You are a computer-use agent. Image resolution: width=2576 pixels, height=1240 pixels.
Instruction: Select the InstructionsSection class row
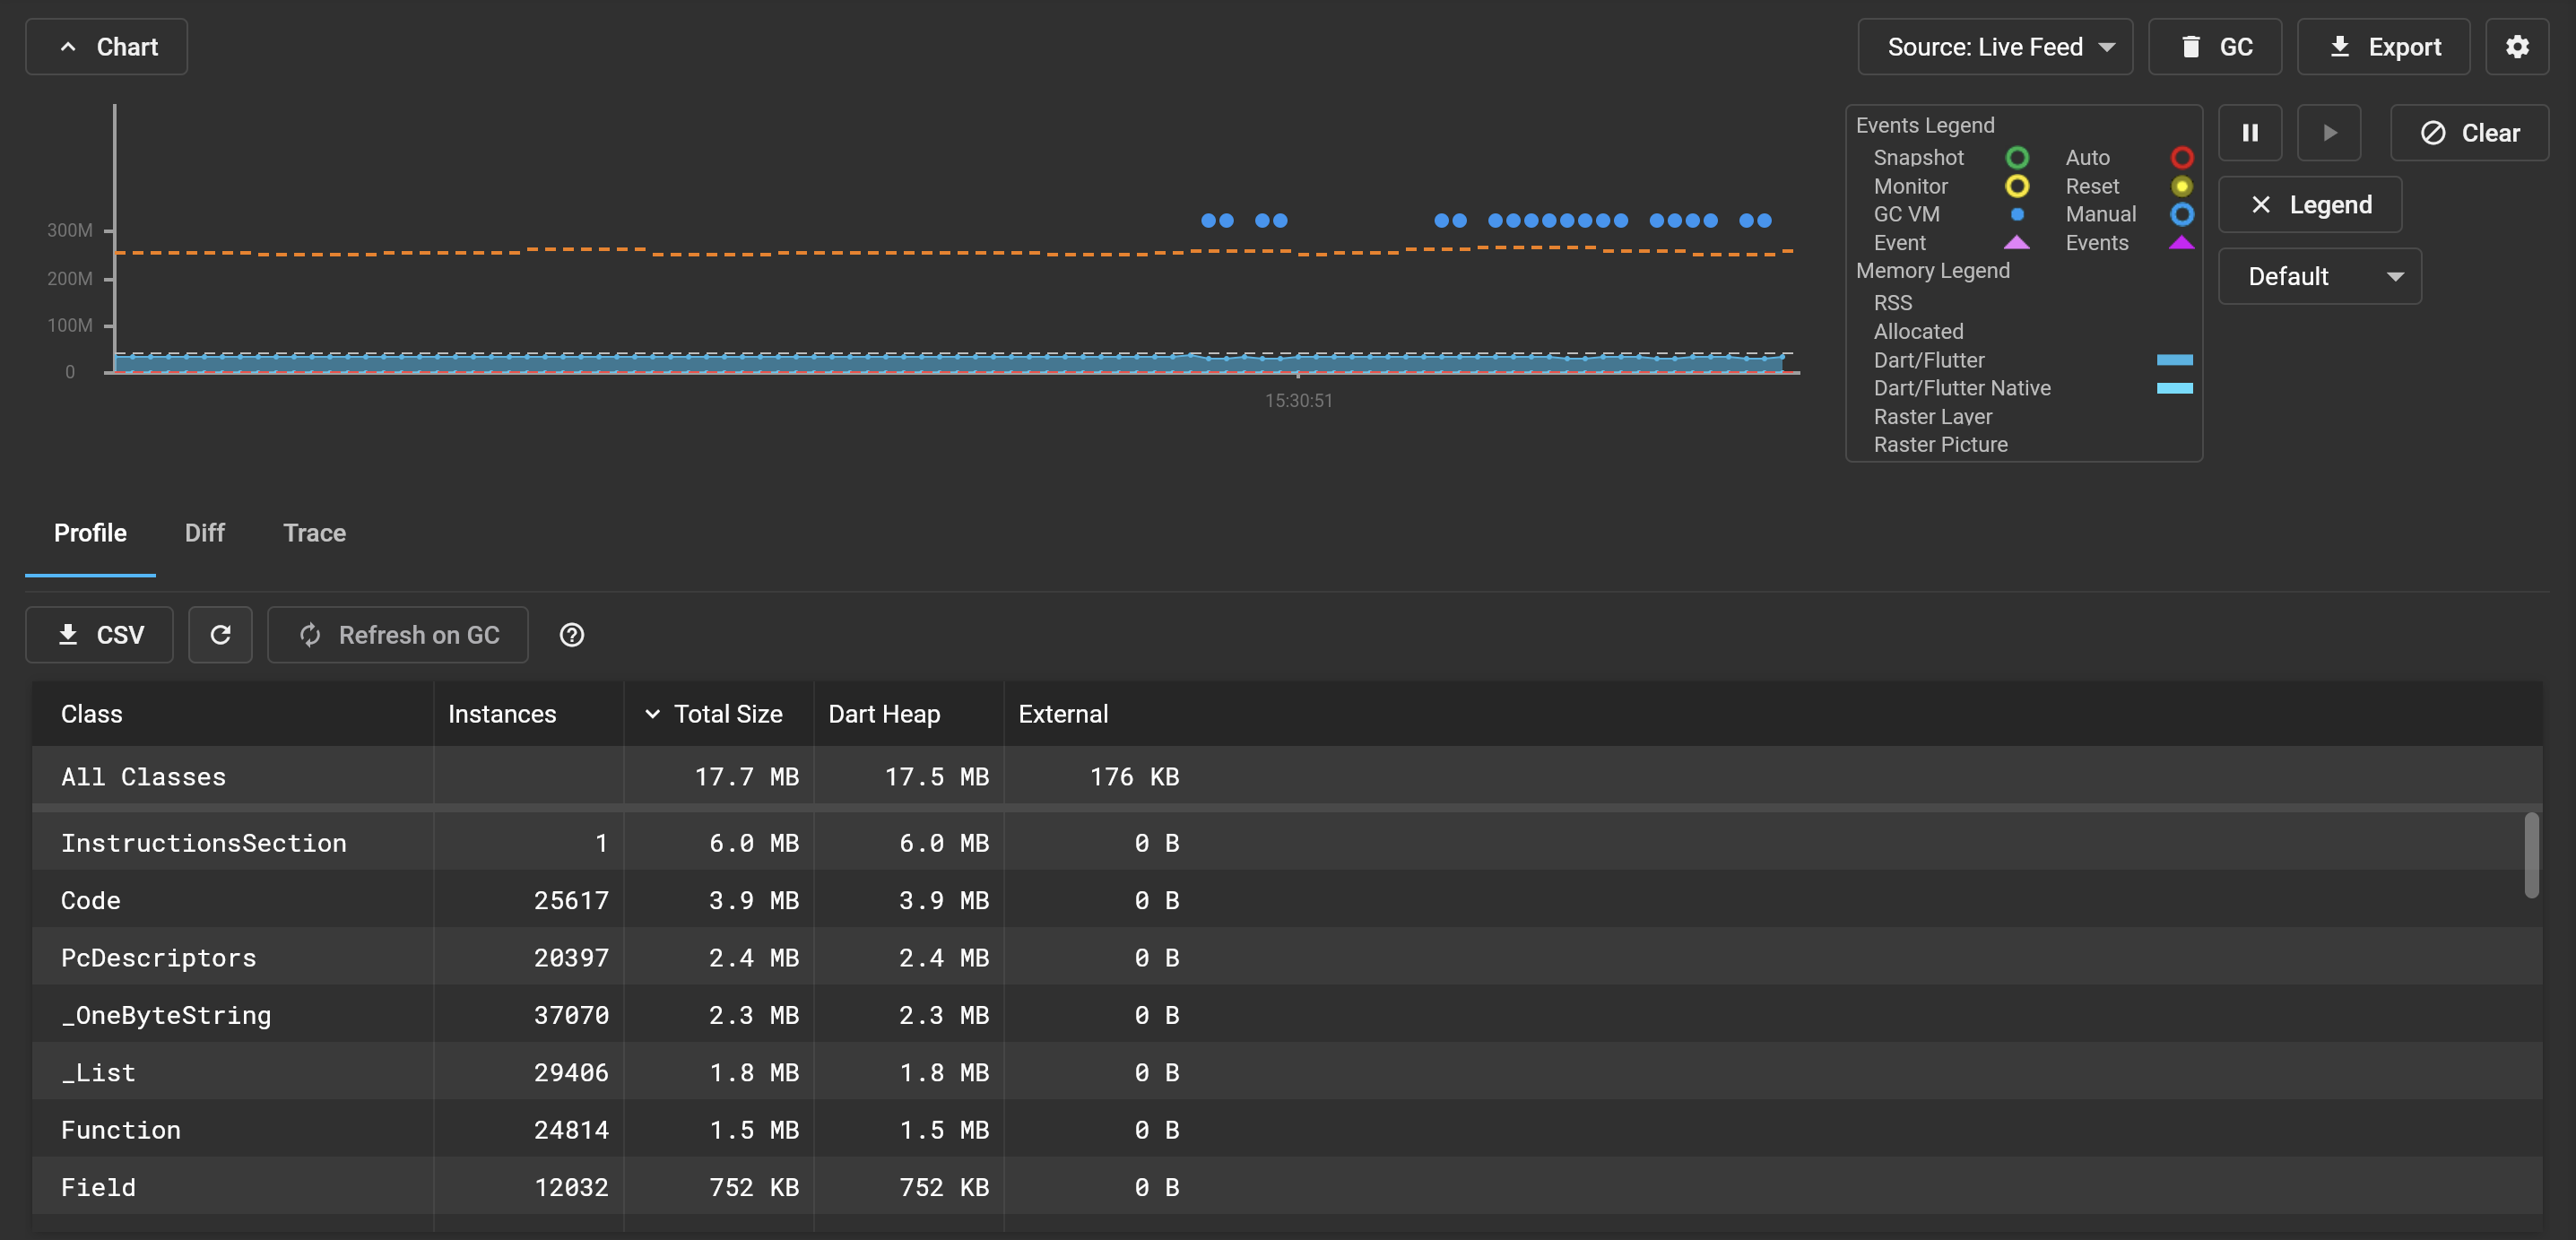coord(1286,843)
